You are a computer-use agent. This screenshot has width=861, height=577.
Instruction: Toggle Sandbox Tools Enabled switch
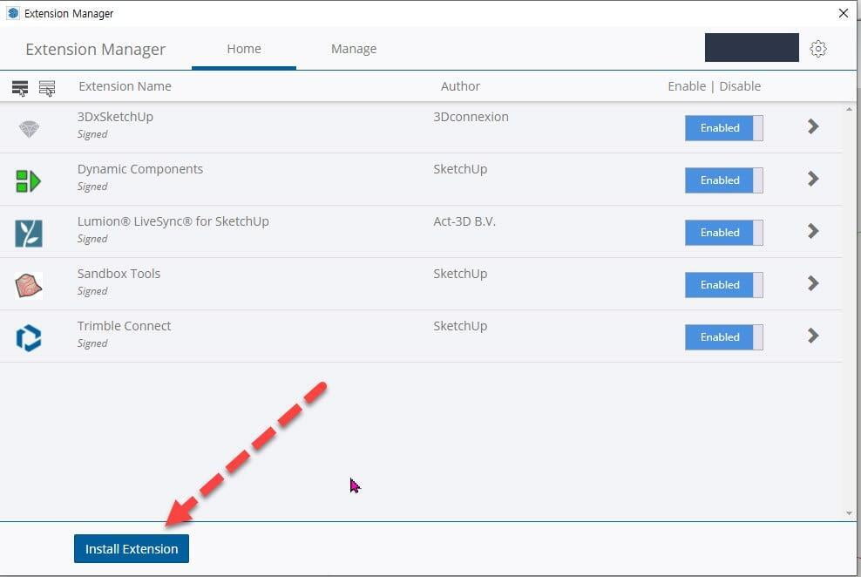click(723, 284)
